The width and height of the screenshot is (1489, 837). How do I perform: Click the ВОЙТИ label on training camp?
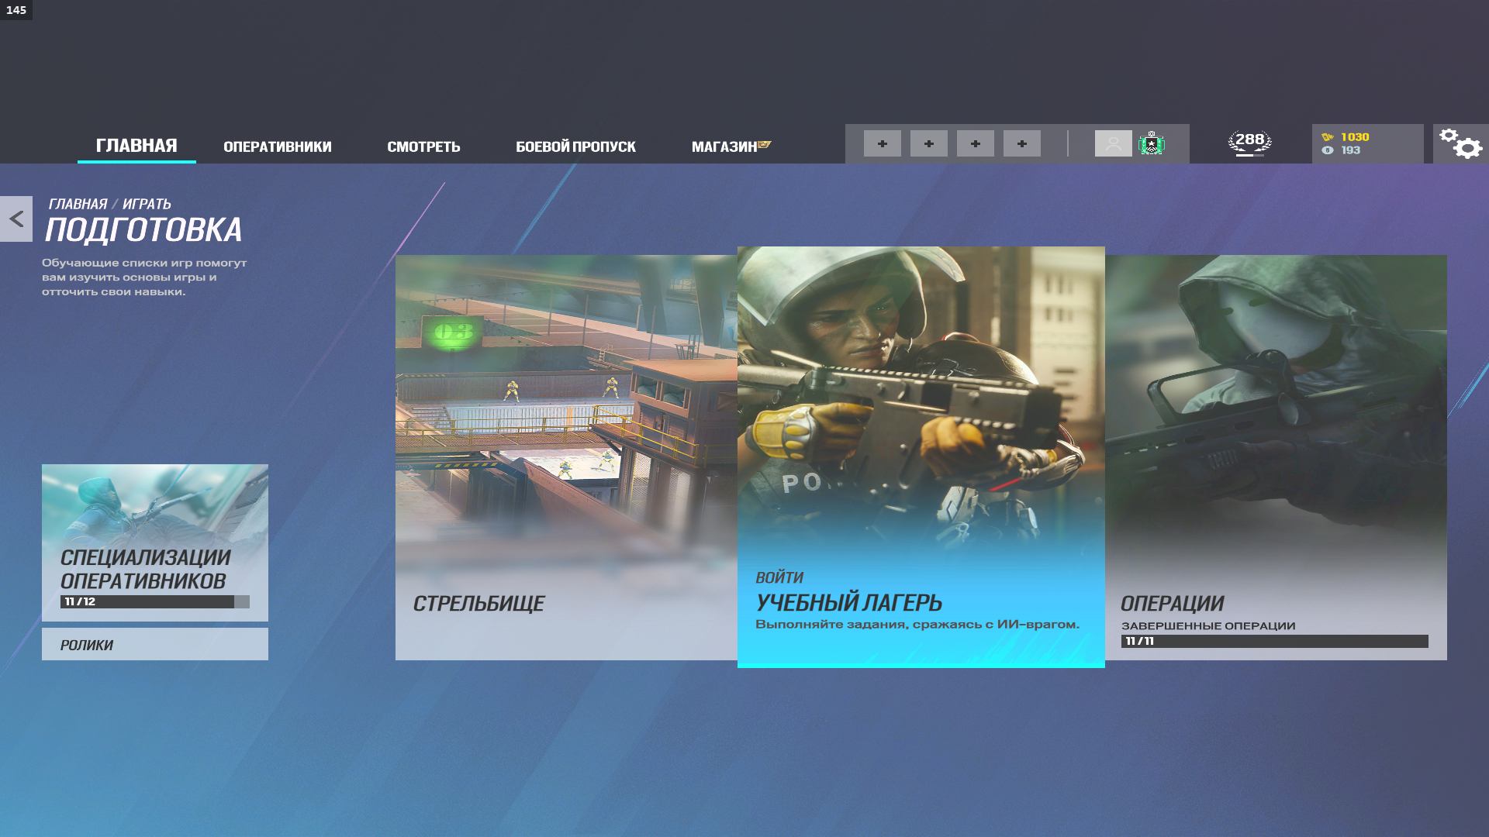[x=779, y=577]
